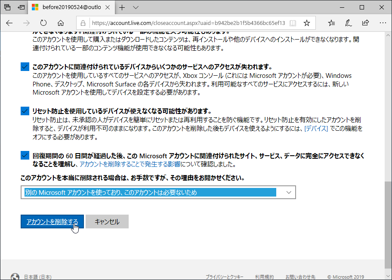Click the Edge tabs overview icon

[7, 7]
